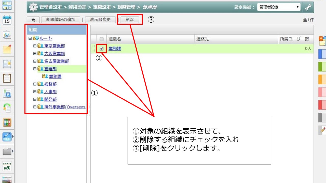This screenshot has height=183, width=326.
Task: Expand the 海外事業部 node
Action: point(35,107)
